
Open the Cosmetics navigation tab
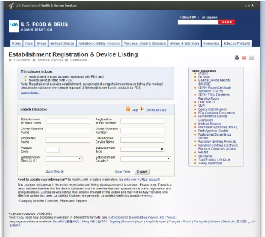pos(211,43)
